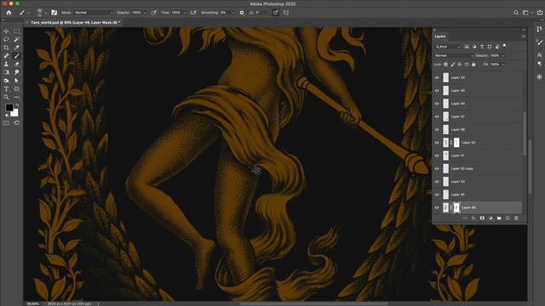Click the Home icon in options bar
This screenshot has height=306, width=545.
pos(9,13)
